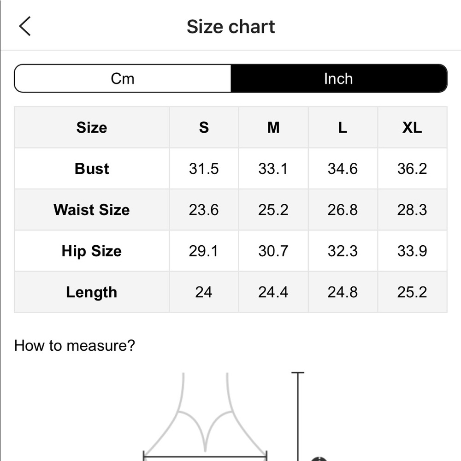The width and height of the screenshot is (461, 461).
Task: Go back using the left chevron arrow
Action: pos(25,26)
